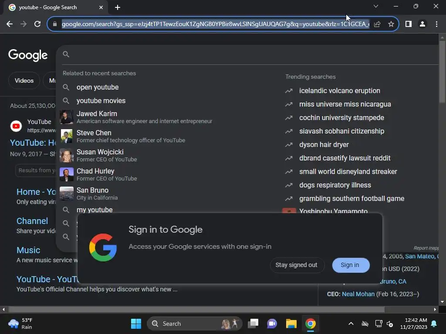Open the Music sitelink
446x334 pixels.
[28, 250]
